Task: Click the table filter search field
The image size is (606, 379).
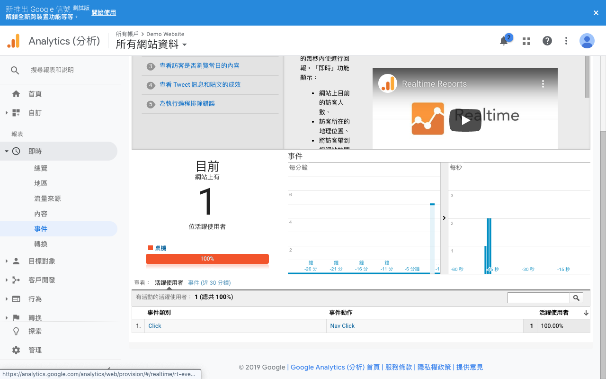Action: pos(539,298)
